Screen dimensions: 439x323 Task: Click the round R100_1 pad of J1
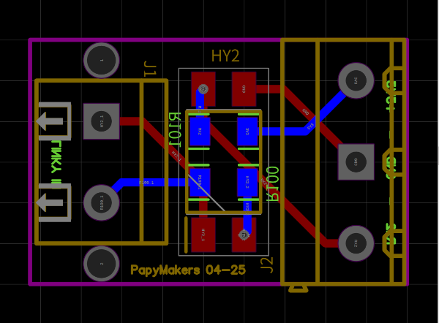click(102, 202)
